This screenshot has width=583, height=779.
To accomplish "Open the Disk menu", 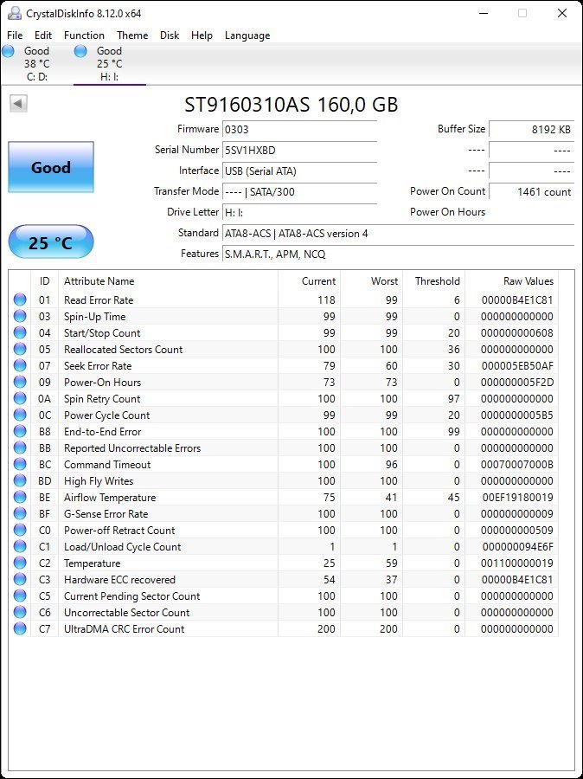I will pos(170,35).
